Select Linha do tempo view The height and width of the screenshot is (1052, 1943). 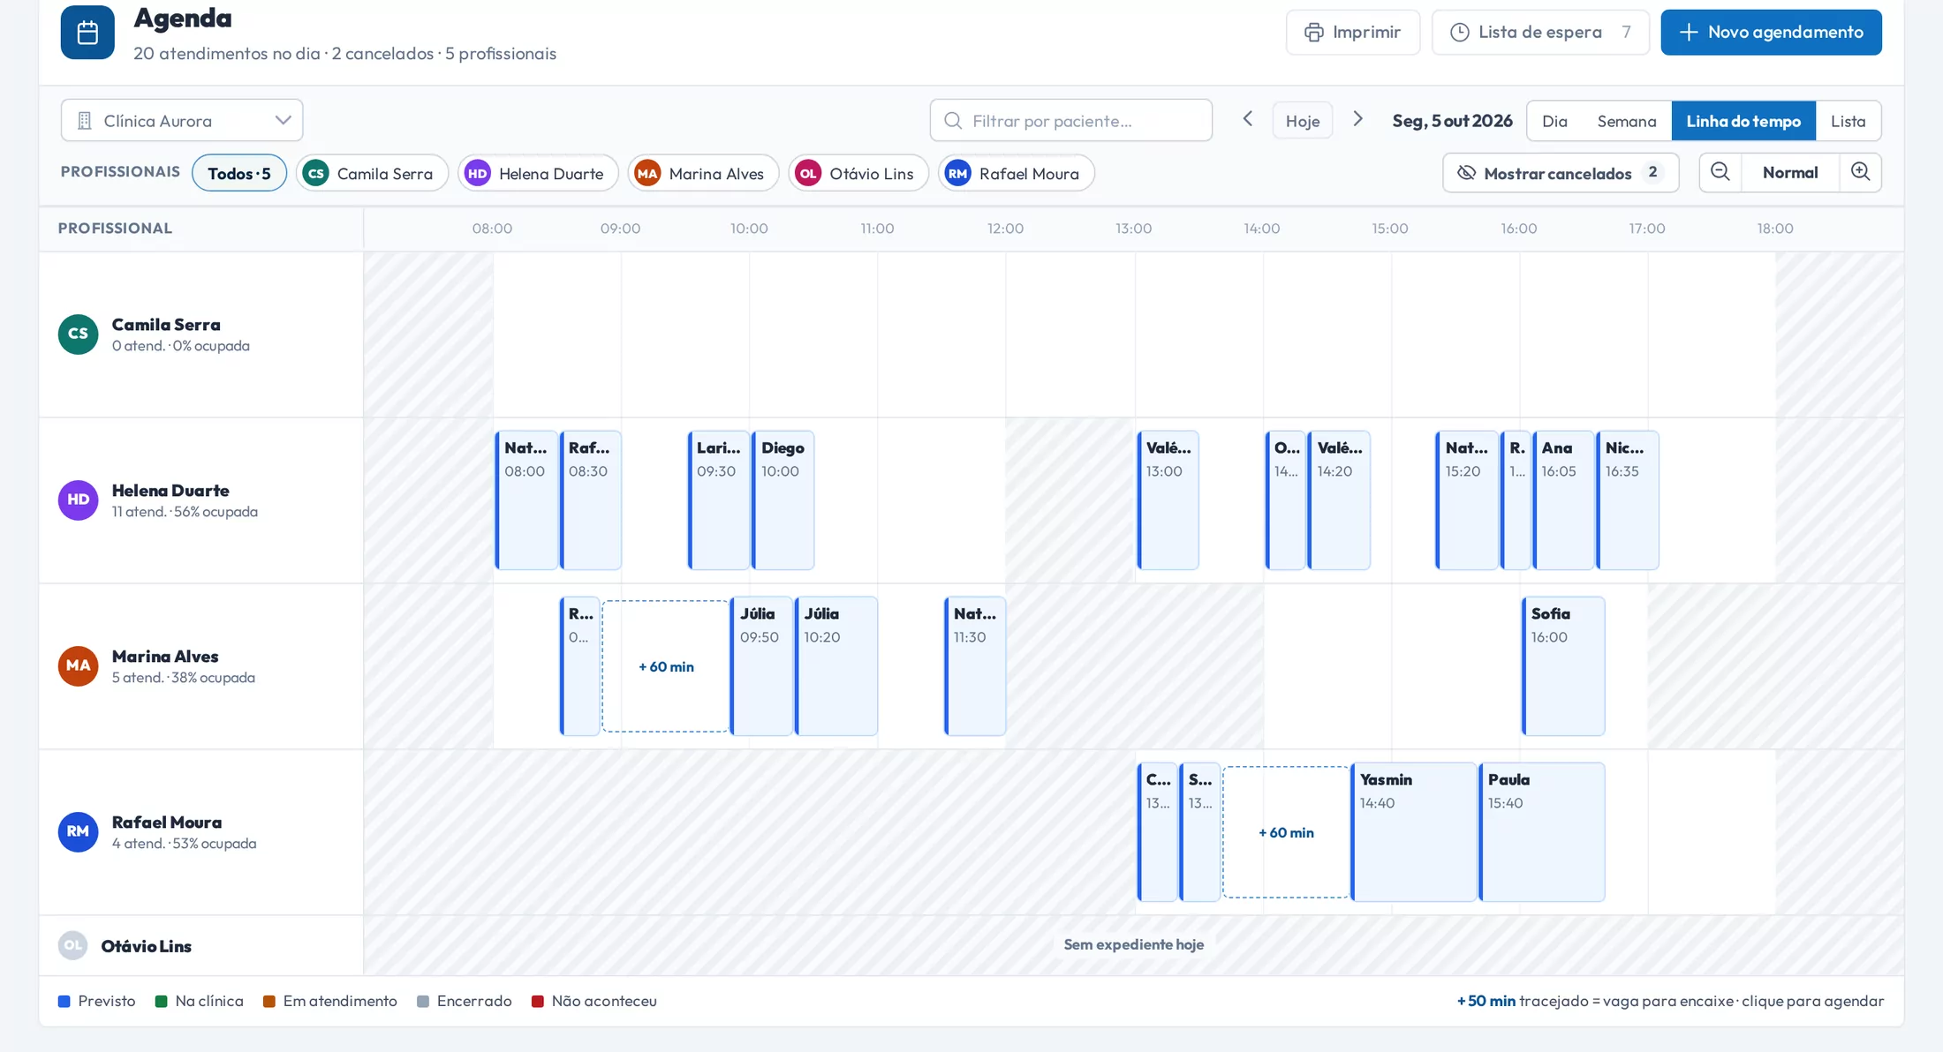coord(1743,121)
